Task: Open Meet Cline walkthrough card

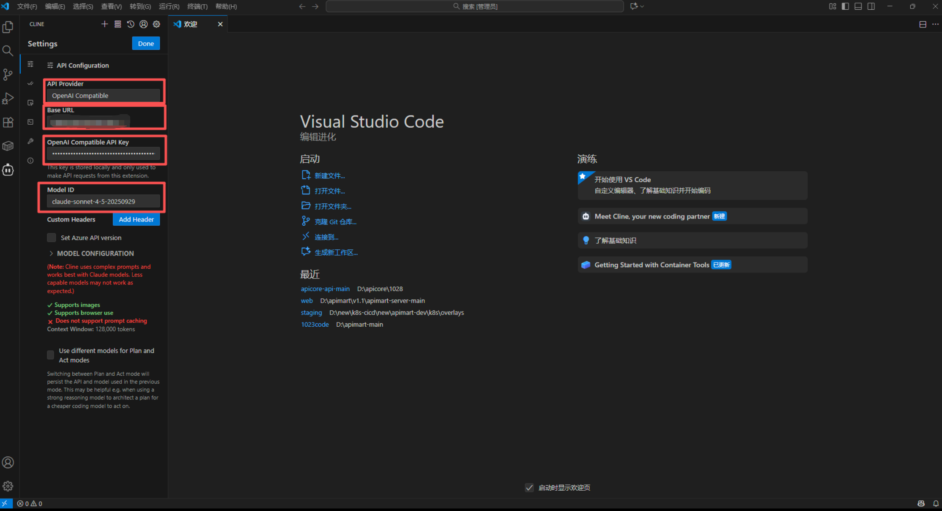Action: click(x=693, y=216)
